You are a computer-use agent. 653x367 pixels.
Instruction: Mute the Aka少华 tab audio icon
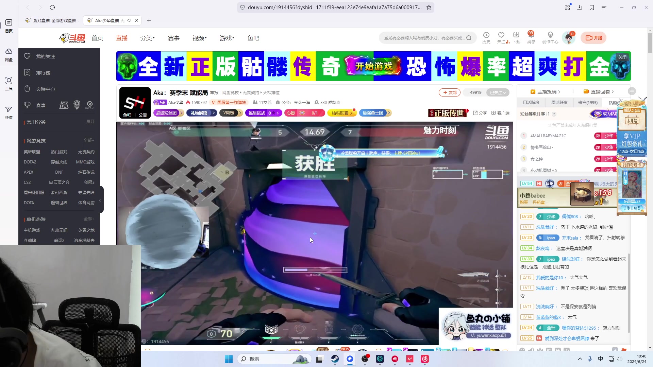coord(129,20)
